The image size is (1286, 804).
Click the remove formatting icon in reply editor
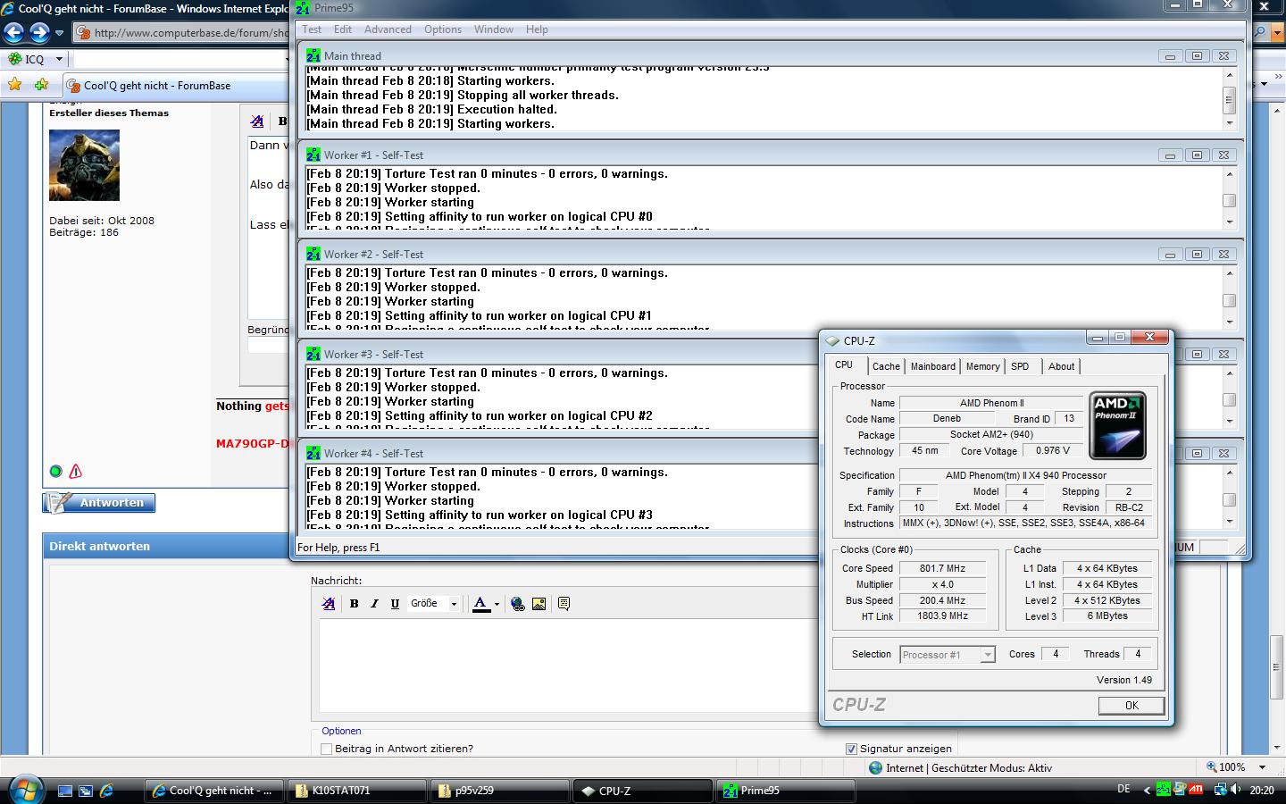click(x=329, y=604)
